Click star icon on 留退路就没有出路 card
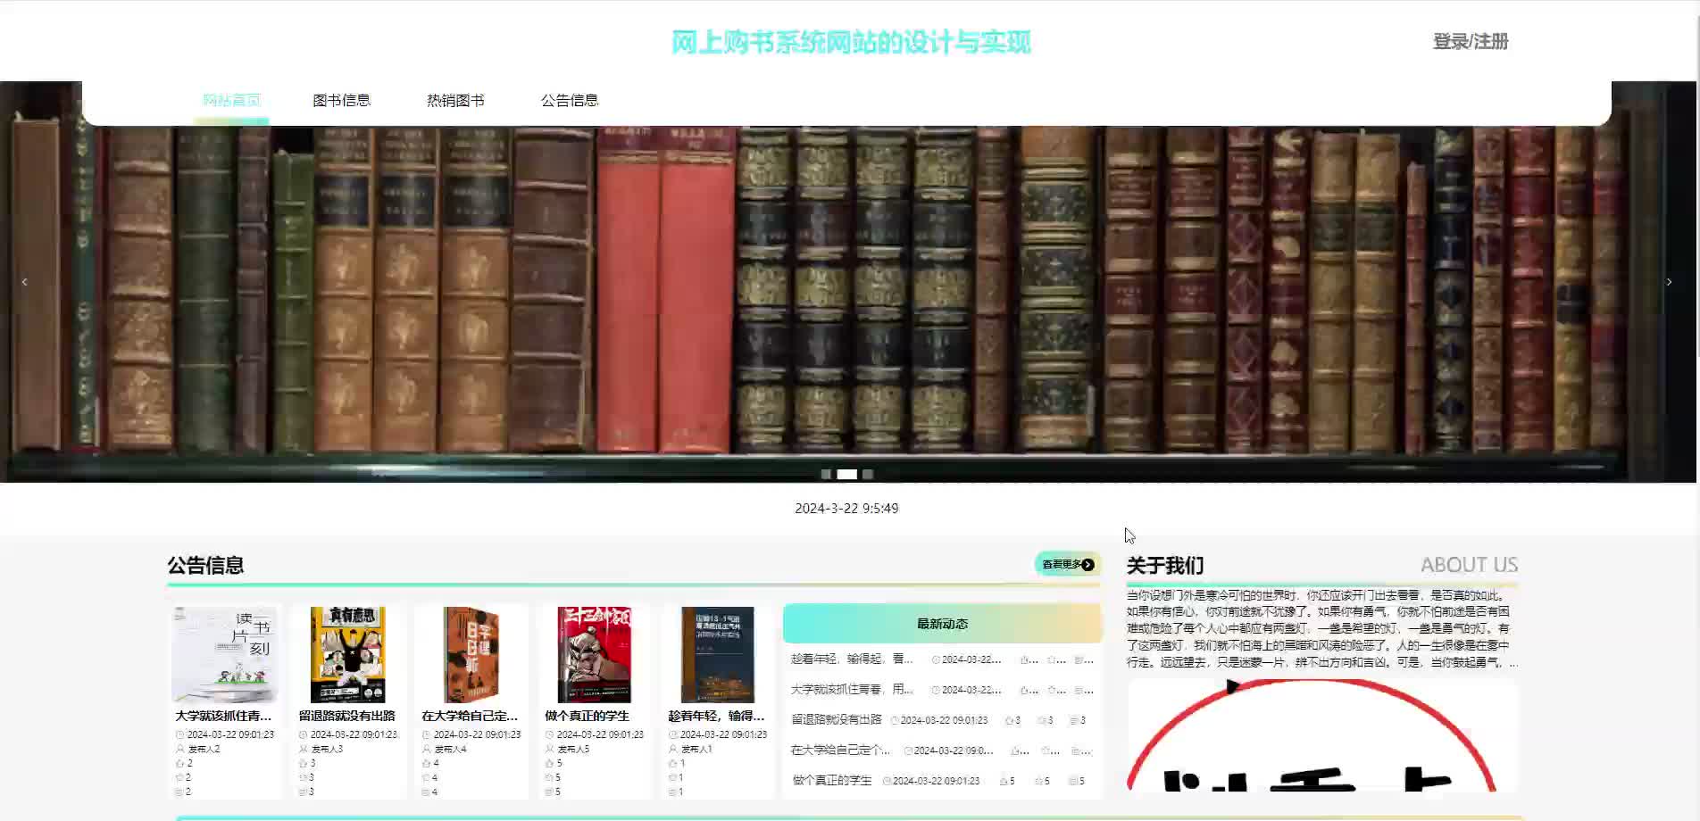The image size is (1700, 821). point(303,777)
